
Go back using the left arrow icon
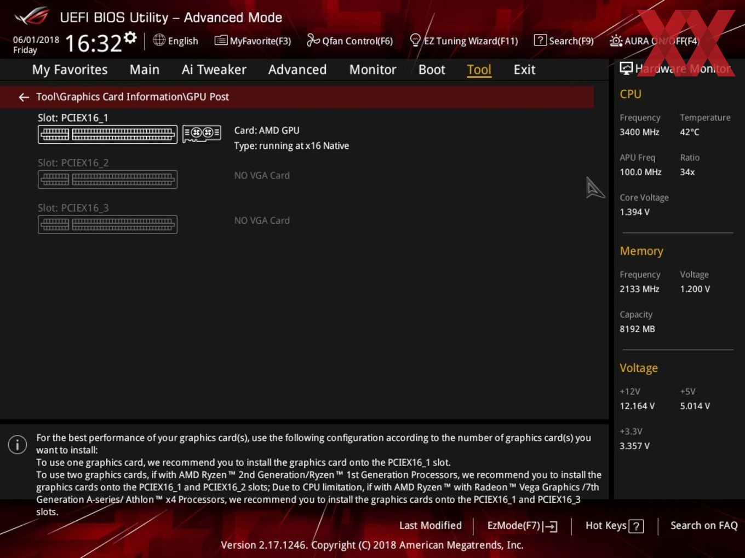point(24,97)
